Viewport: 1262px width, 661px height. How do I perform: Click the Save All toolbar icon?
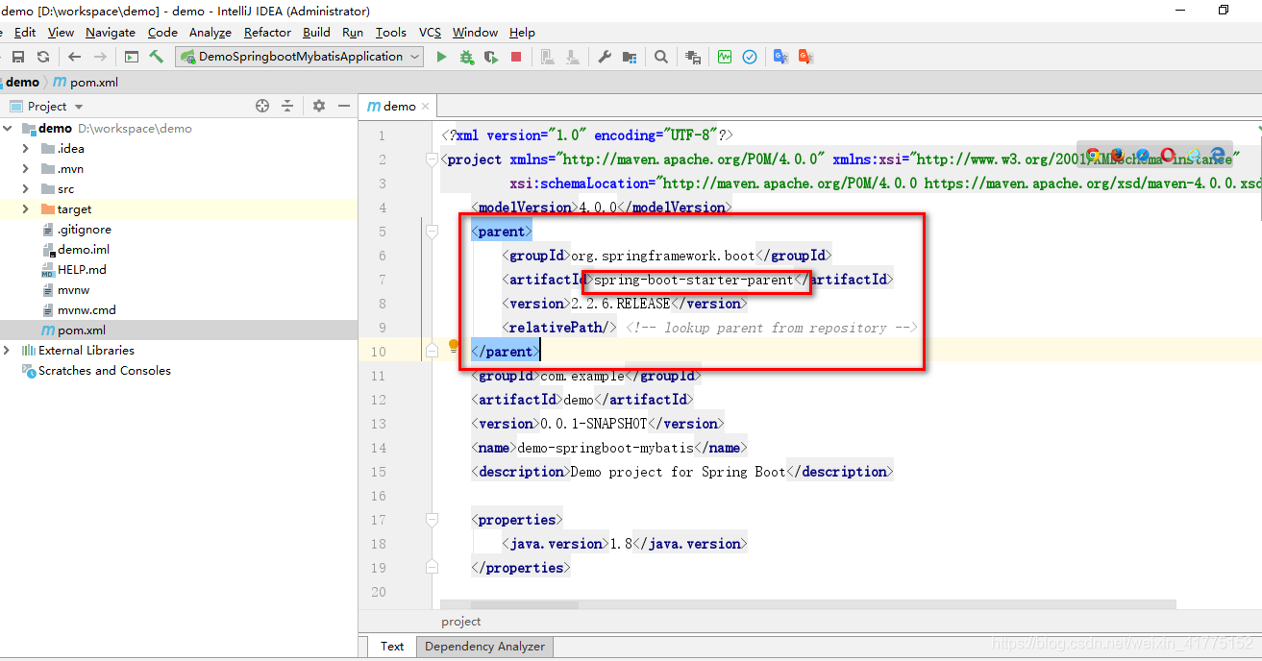18,57
